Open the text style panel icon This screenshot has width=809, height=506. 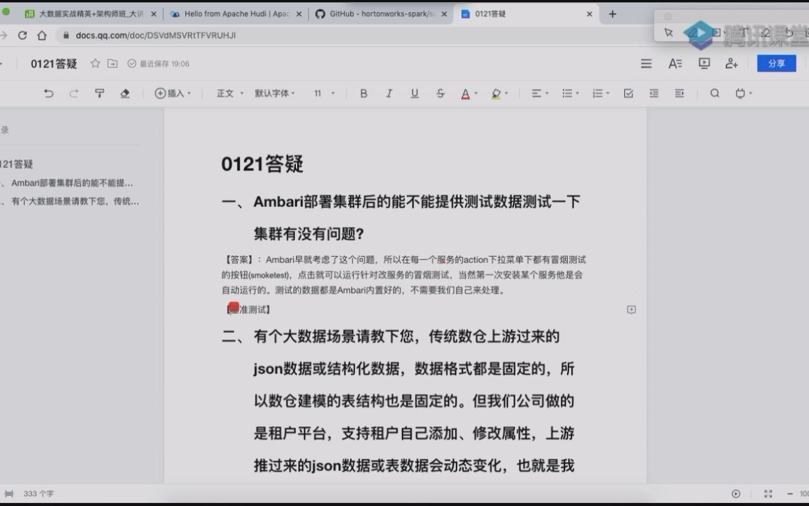pos(675,63)
